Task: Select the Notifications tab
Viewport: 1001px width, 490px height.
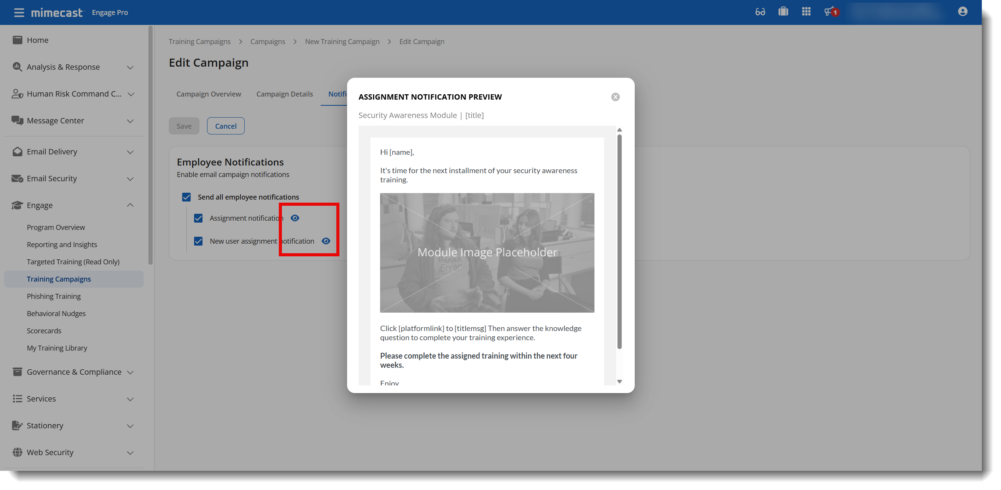Action: [337, 93]
